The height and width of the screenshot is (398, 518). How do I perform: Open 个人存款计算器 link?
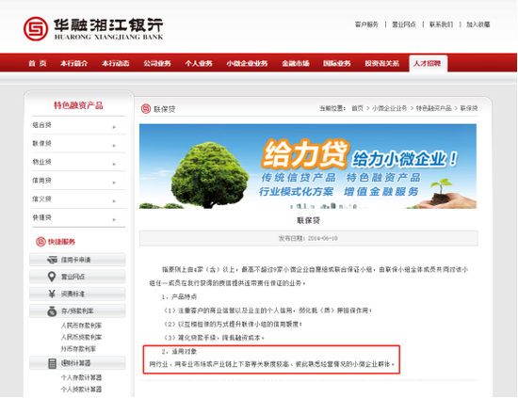[81, 377]
